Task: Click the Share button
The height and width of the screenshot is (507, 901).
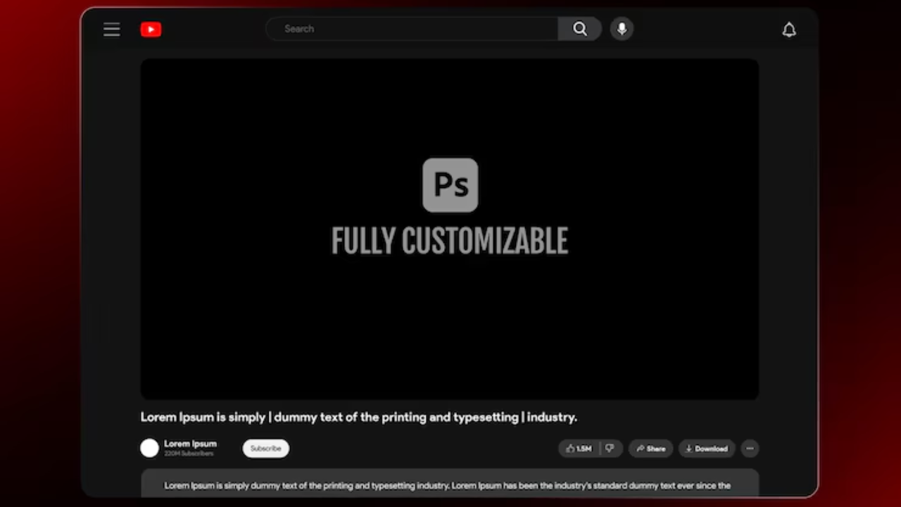Action: [x=650, y=449]
